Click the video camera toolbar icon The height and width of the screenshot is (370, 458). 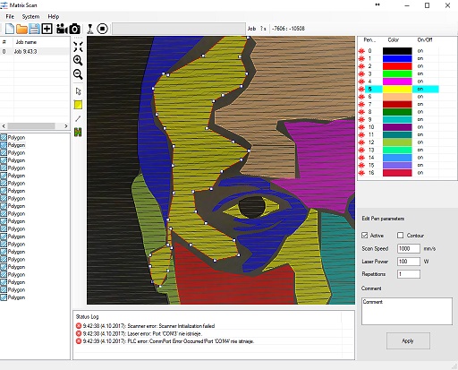62,29
